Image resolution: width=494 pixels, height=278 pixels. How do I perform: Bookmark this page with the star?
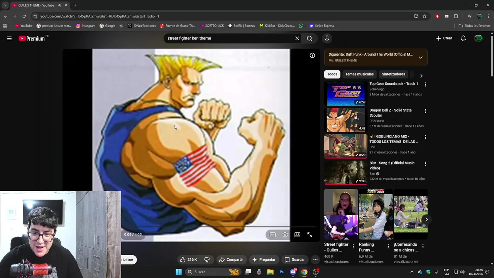click(425, 16)
